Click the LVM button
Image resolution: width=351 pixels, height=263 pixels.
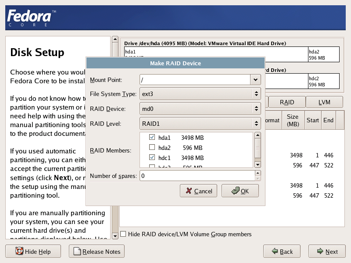click(324, 102)
